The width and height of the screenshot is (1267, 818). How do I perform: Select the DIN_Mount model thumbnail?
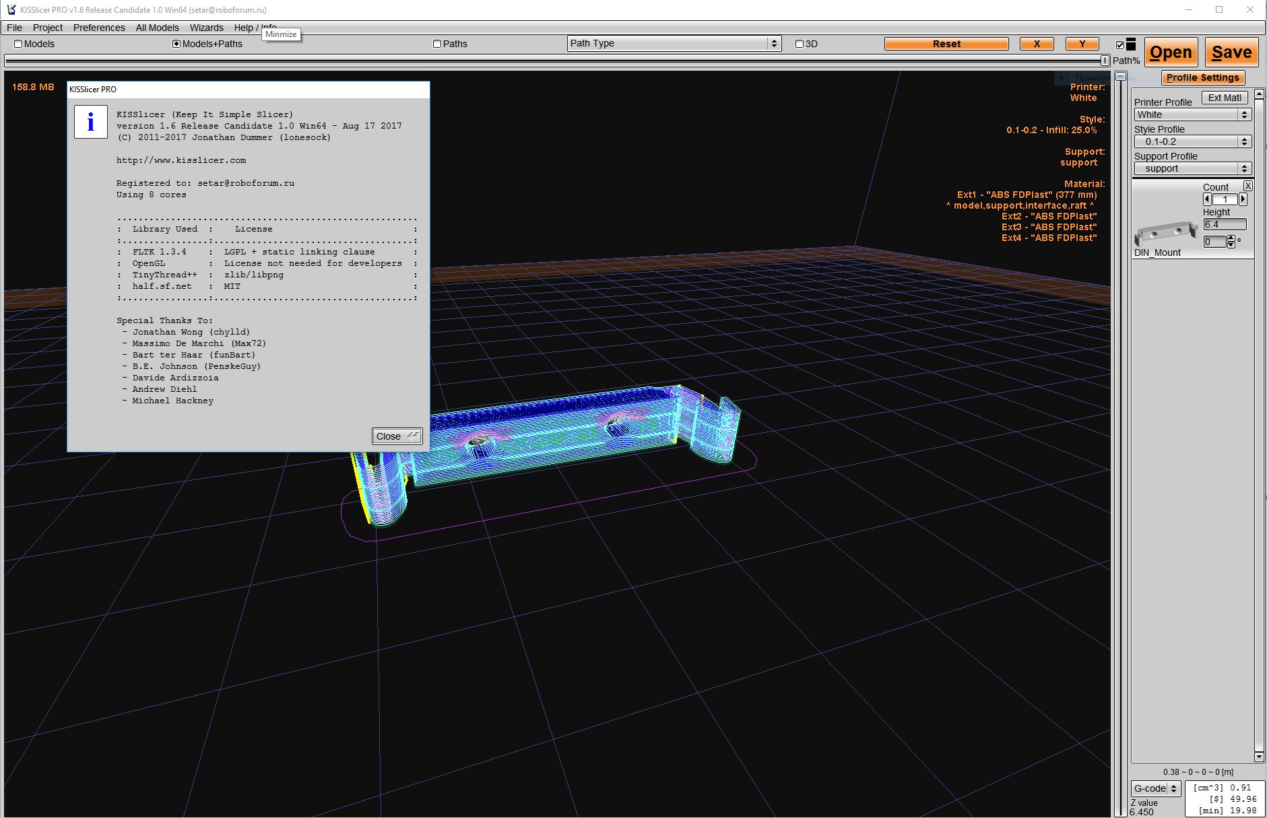click(x=1166, y=234)
